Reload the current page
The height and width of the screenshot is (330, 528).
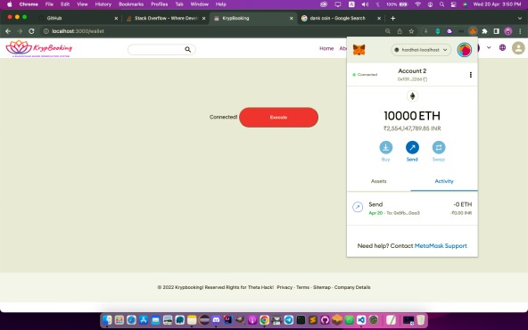(31, 31)
